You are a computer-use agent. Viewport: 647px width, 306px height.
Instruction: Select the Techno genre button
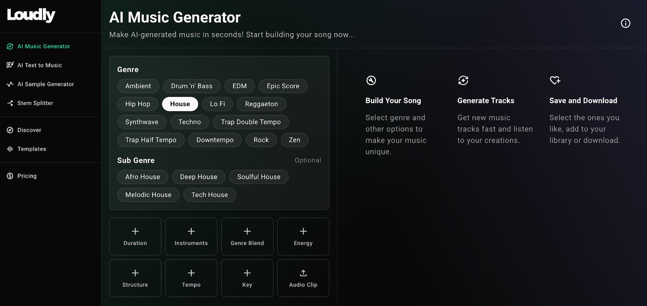tap(189, 122)
